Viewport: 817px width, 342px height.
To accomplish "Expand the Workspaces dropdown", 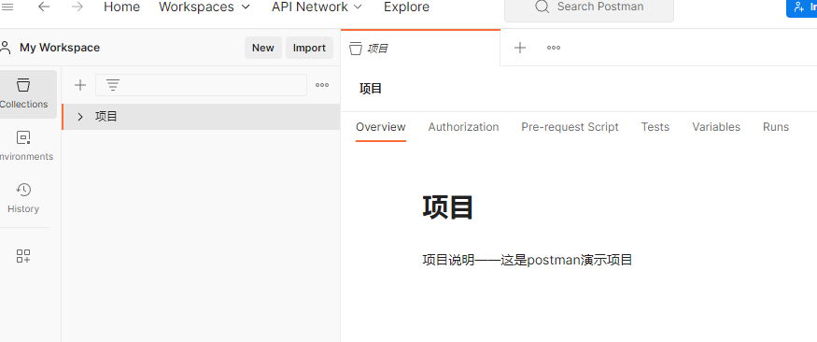I will tap(204, 7).
